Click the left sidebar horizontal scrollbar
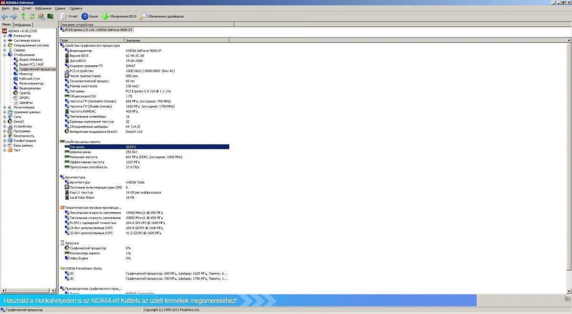572x314 pixels. tap(29, 290)
